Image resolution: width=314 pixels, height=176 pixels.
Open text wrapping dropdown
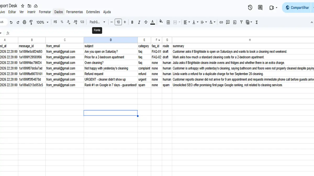pos(204,22)
